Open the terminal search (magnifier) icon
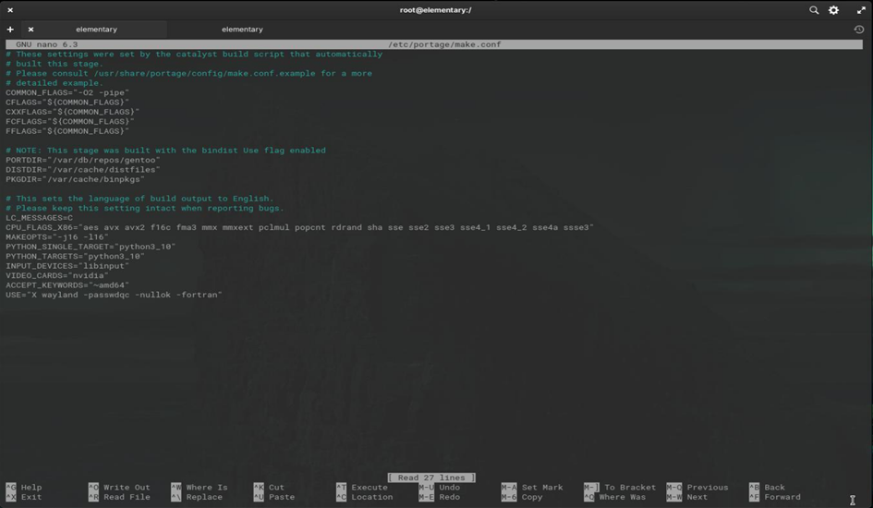 814,10
